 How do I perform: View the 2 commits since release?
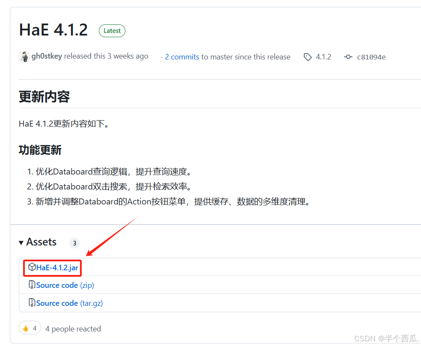pos(182,57)
